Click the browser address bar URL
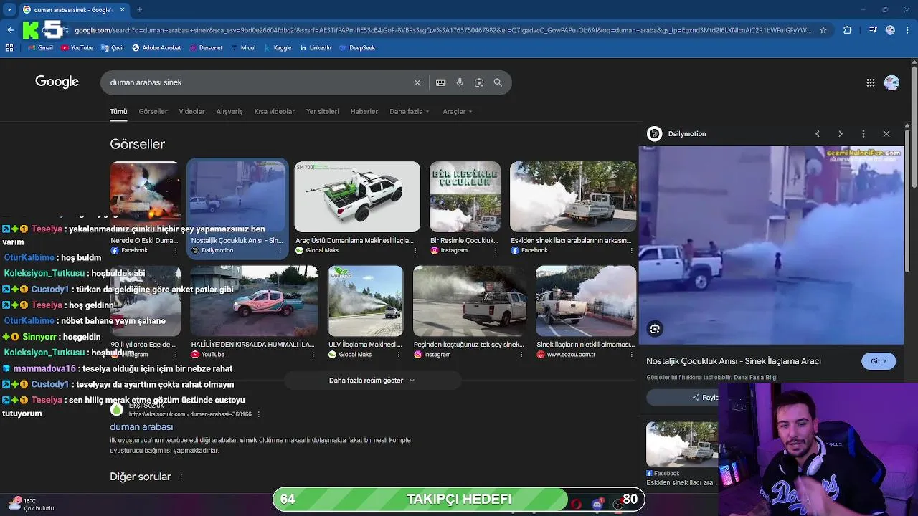Screen dimensions: 918x516 (x=443, y=30)
